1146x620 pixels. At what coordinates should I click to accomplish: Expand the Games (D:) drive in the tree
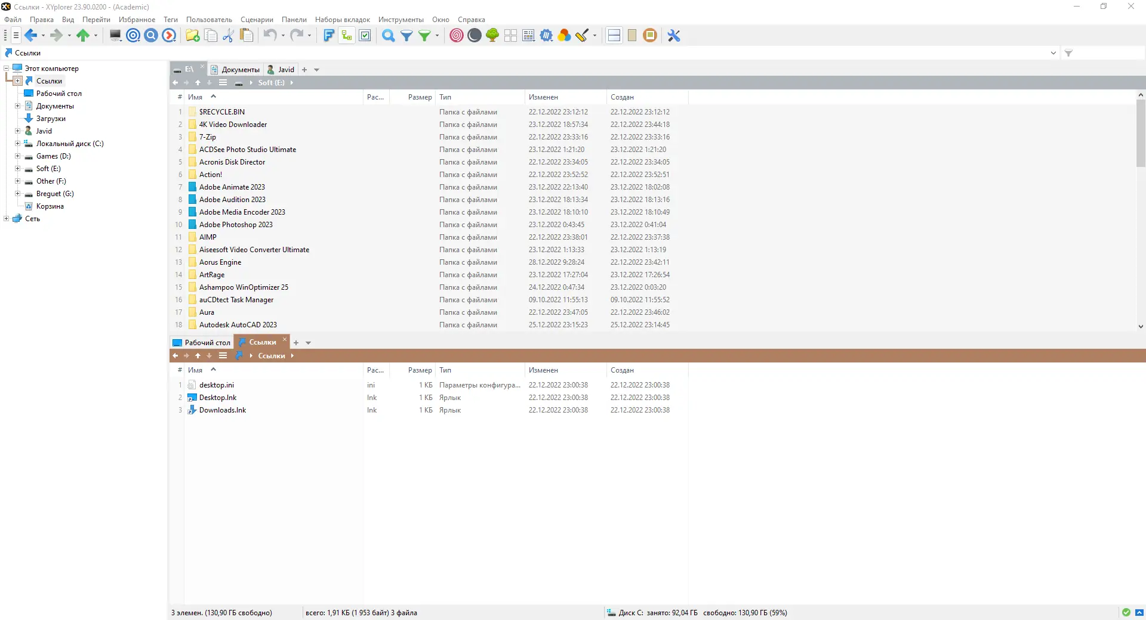(x=17, y=156)
